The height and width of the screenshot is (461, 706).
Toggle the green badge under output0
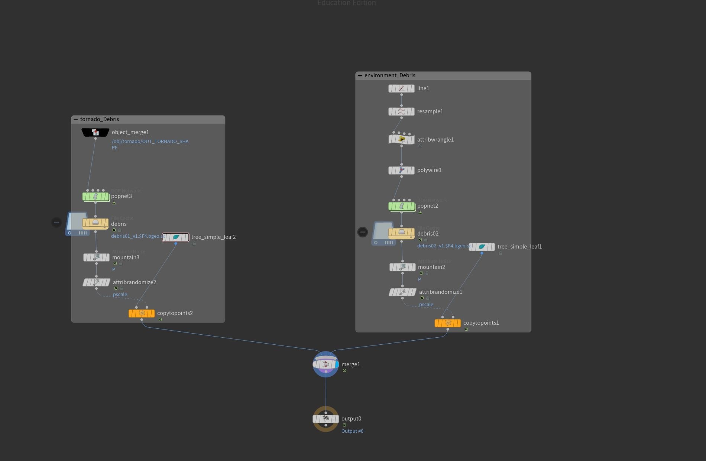344,425
